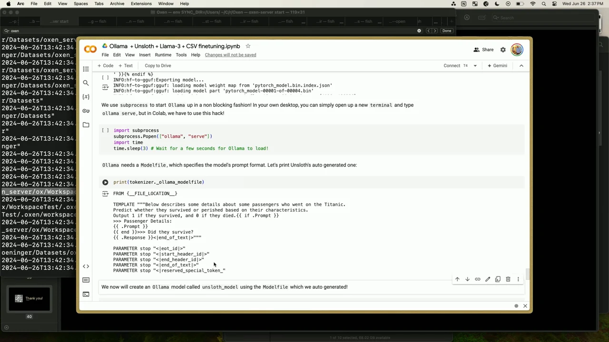
Task: Open Spotlight search in the menu bar
Action: pyautogui.click(x=543, y=4)
